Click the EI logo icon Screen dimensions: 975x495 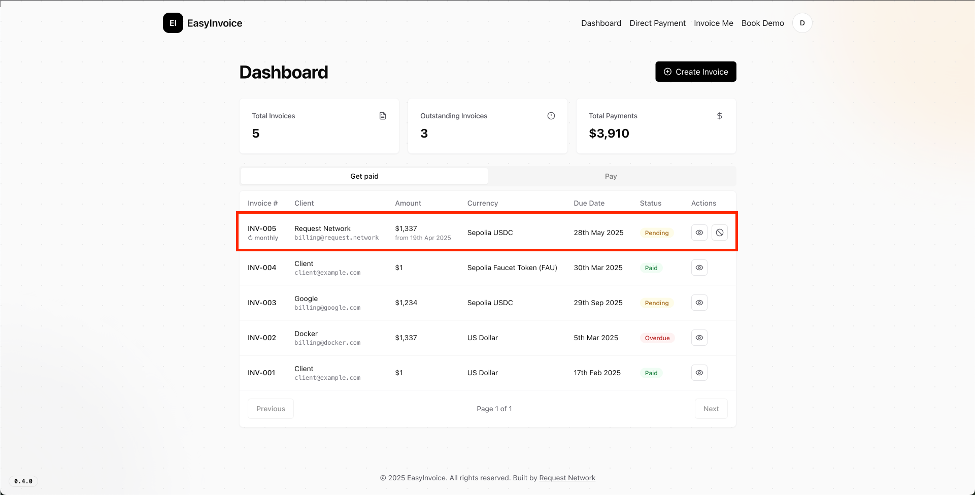(173, 23)
